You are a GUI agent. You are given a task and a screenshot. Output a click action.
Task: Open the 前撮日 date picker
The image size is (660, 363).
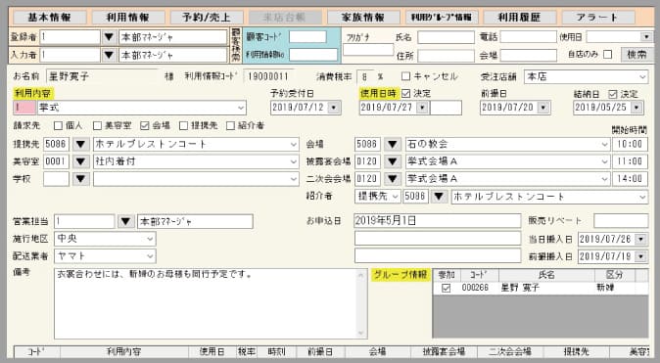click(x=543, y=108)
